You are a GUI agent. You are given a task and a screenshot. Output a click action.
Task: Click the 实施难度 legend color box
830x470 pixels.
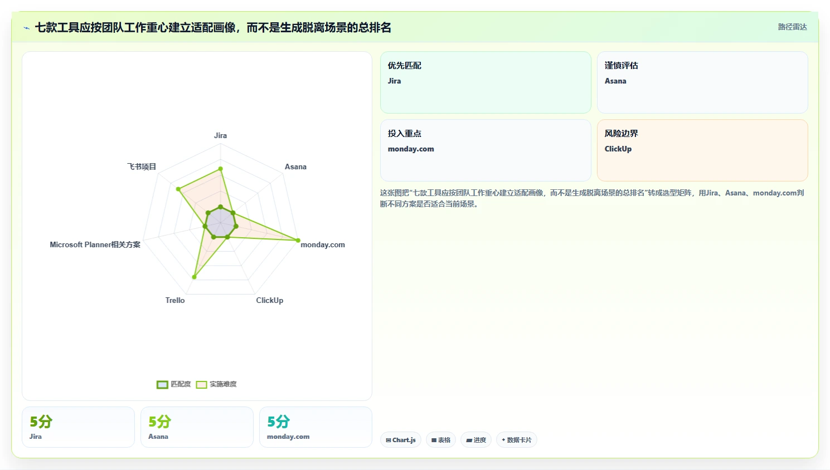point(201,384)
